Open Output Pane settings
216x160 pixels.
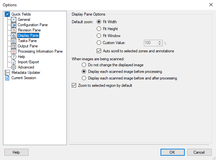(28, 46)
